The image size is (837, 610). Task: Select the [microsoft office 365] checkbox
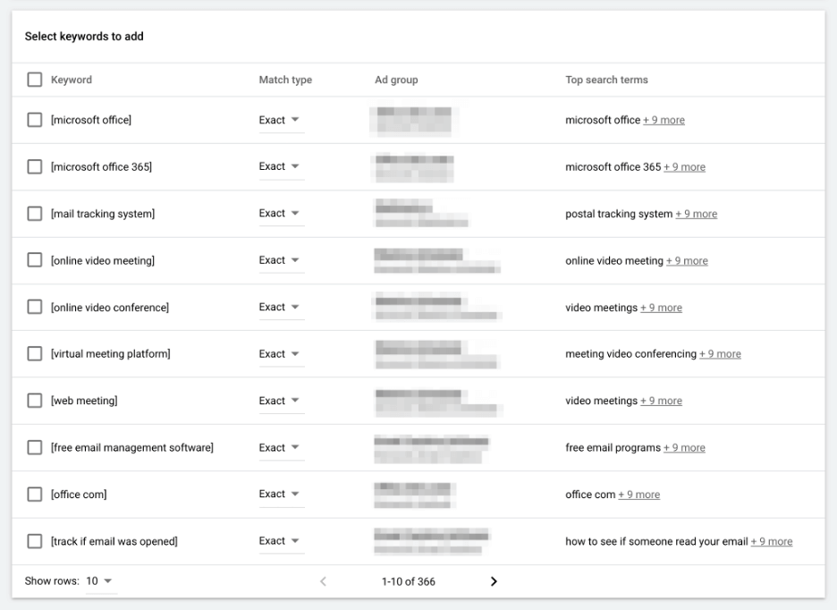pos(35,166)
